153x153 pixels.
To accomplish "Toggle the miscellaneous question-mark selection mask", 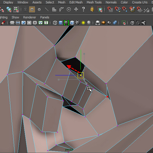I will (83, 9).
